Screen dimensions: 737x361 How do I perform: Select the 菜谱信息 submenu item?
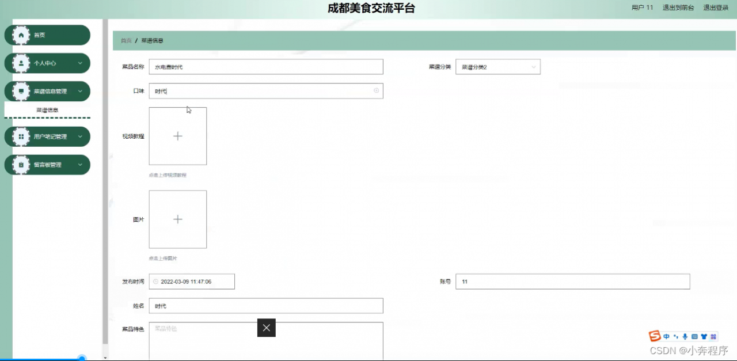point(48,109)
